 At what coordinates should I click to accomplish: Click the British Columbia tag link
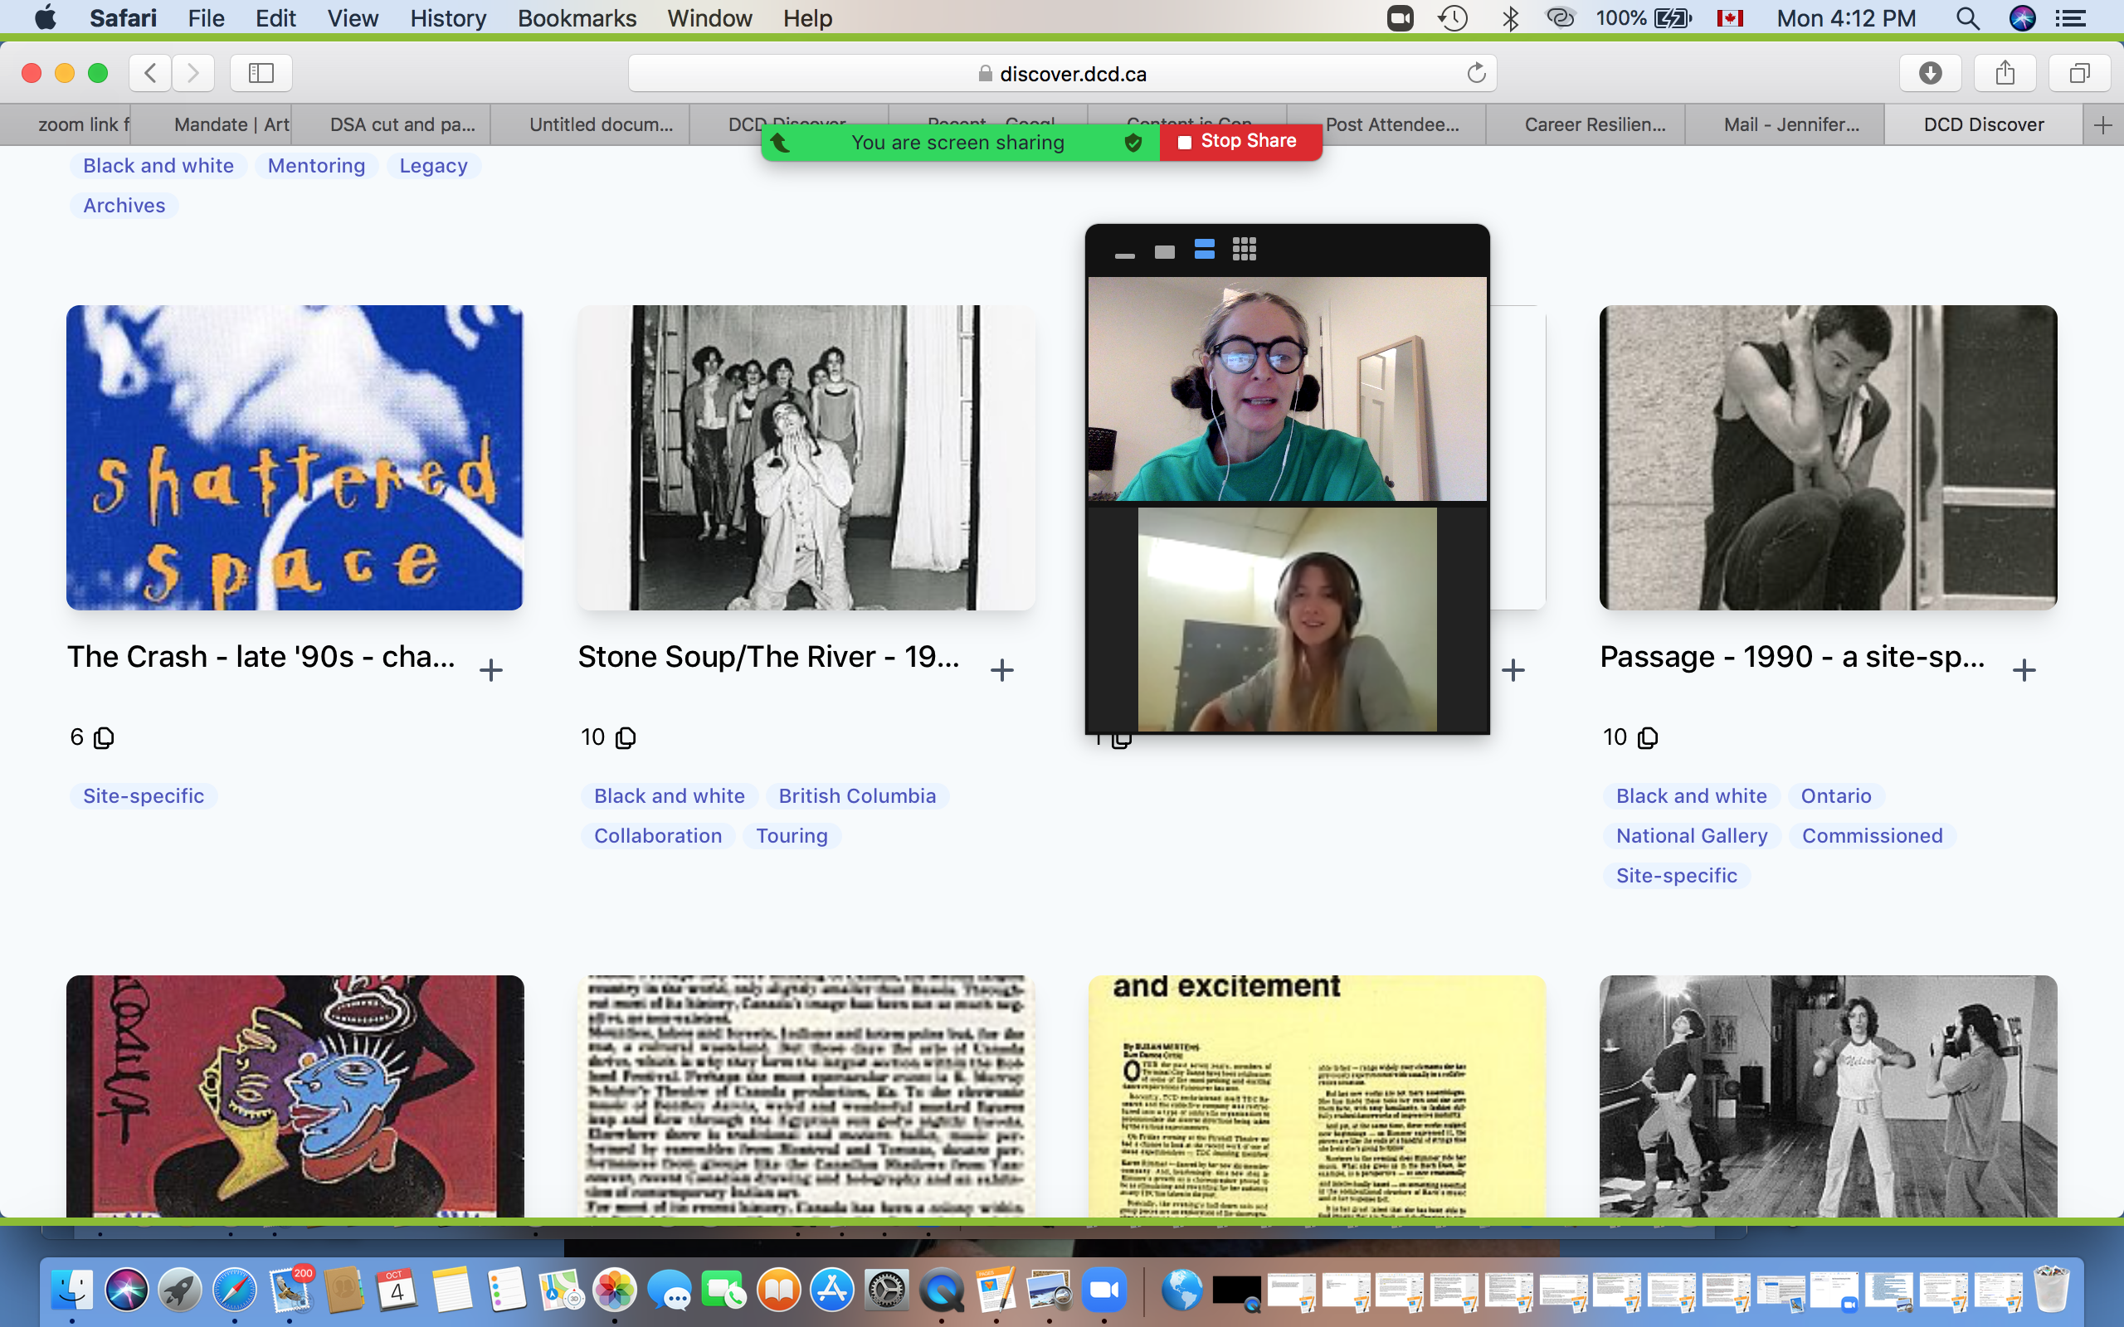click(856, 796)
